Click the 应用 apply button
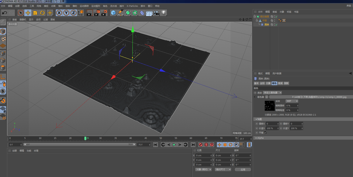Viewport: 353px width, 177px height. (x=243, y=170)
